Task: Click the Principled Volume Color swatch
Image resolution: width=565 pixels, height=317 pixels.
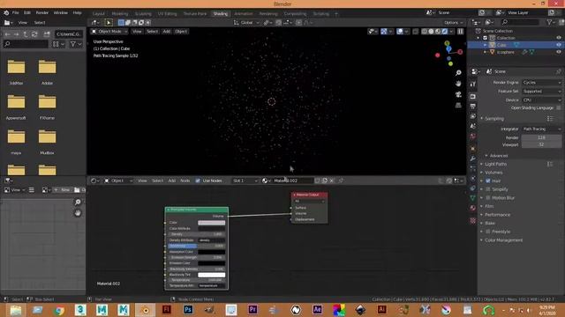Action: (212, 223)
